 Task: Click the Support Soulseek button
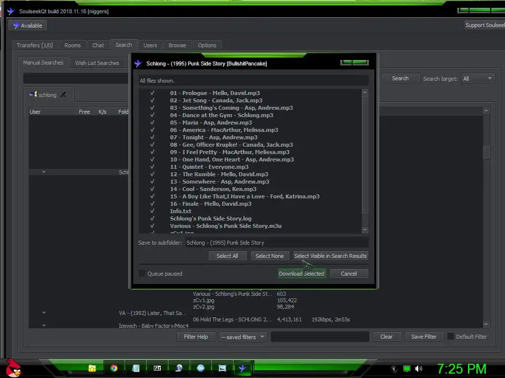[x=485, y=25]
